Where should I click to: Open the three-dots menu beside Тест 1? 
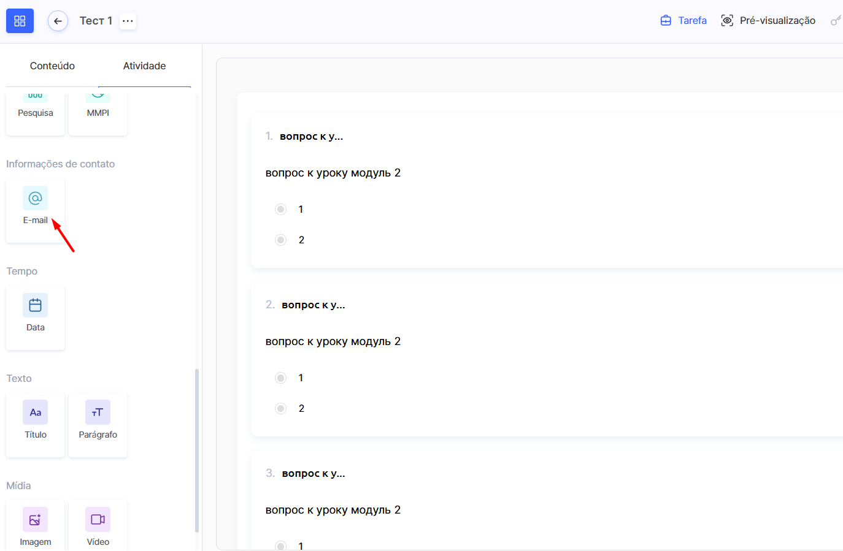coord(128,21)
